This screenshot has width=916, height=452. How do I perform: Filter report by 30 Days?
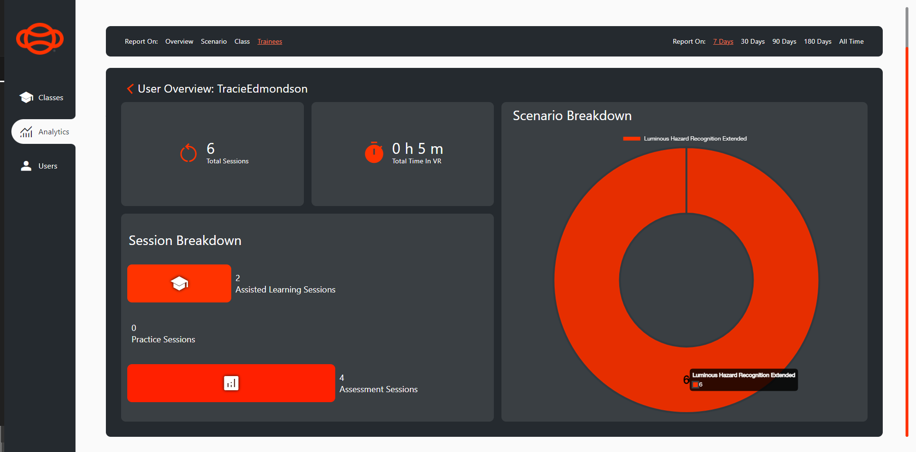753,41
